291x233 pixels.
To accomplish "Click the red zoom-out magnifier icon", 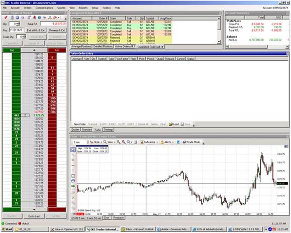I will coord(124,142).
